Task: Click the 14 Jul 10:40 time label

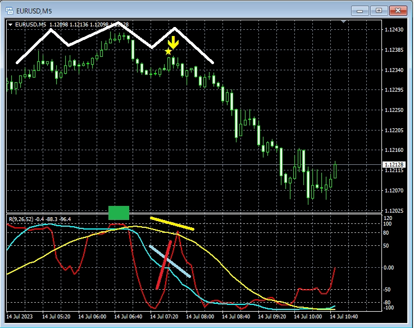Action: [x=344, y=317]
